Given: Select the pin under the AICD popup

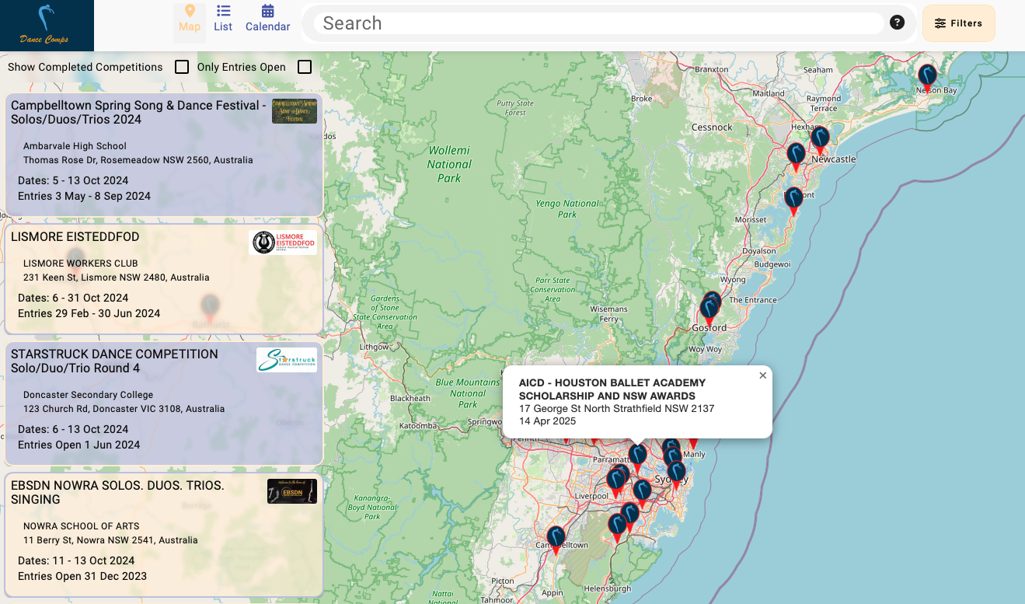Looking at the screenshot, I should point(637,458).
